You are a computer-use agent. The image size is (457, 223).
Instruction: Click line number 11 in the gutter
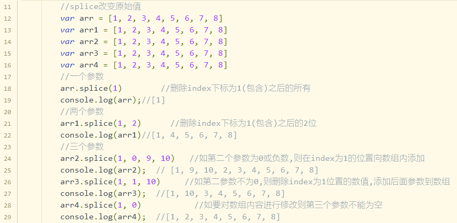(x=9, y=6)
